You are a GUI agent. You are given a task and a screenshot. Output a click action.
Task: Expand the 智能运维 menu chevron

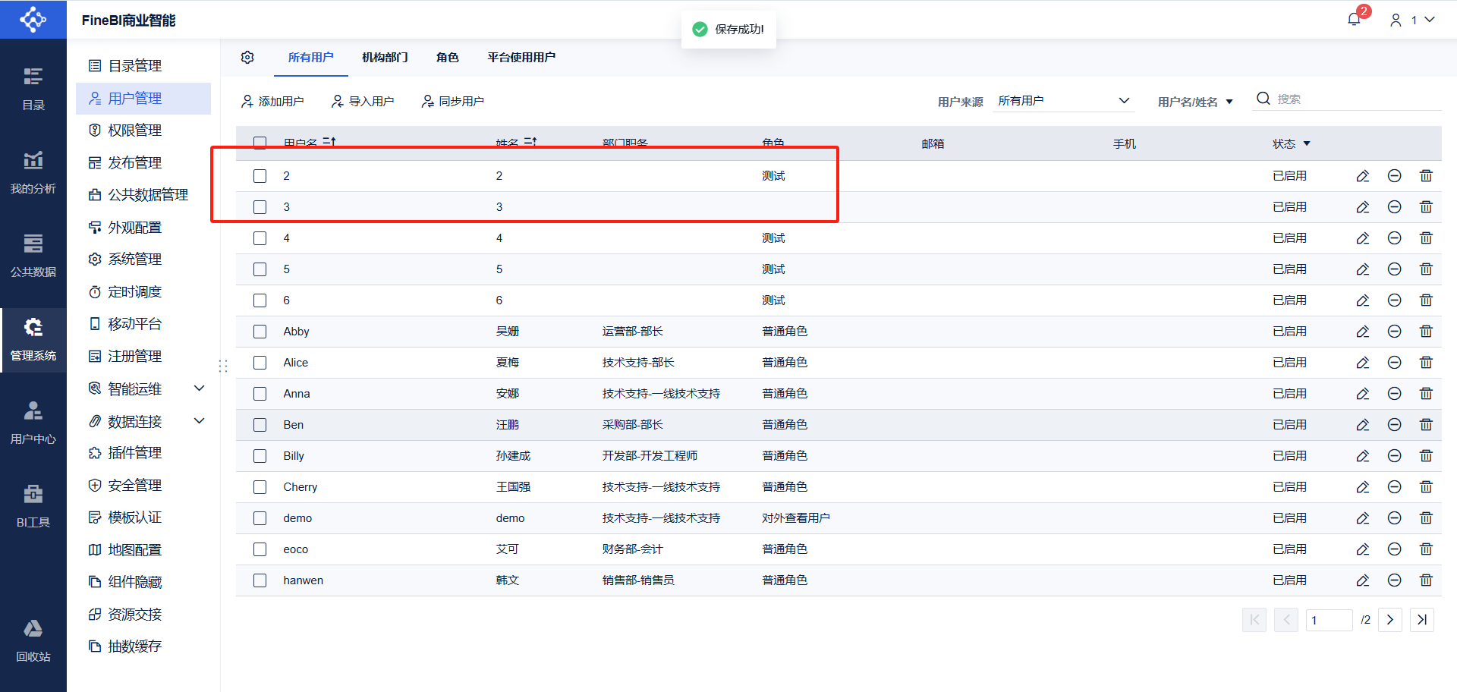pos(200,388)
